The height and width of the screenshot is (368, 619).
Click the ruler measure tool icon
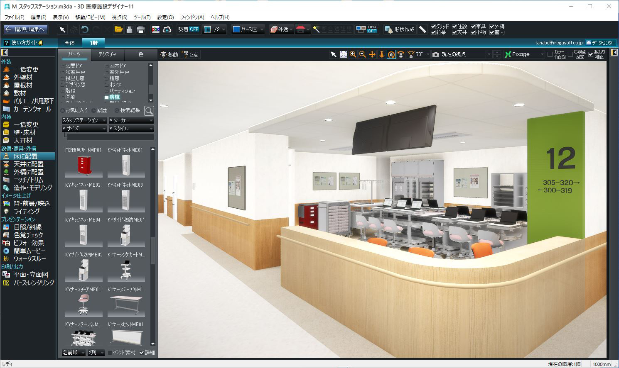[422, 29]
